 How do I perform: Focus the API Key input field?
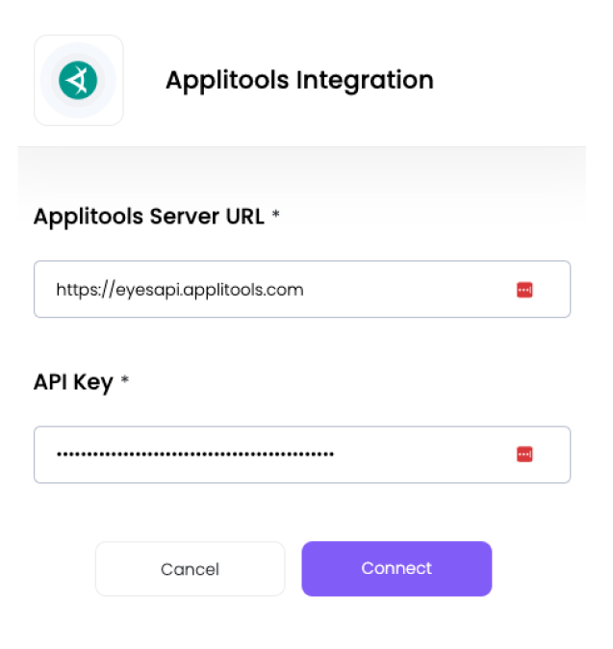302,454
